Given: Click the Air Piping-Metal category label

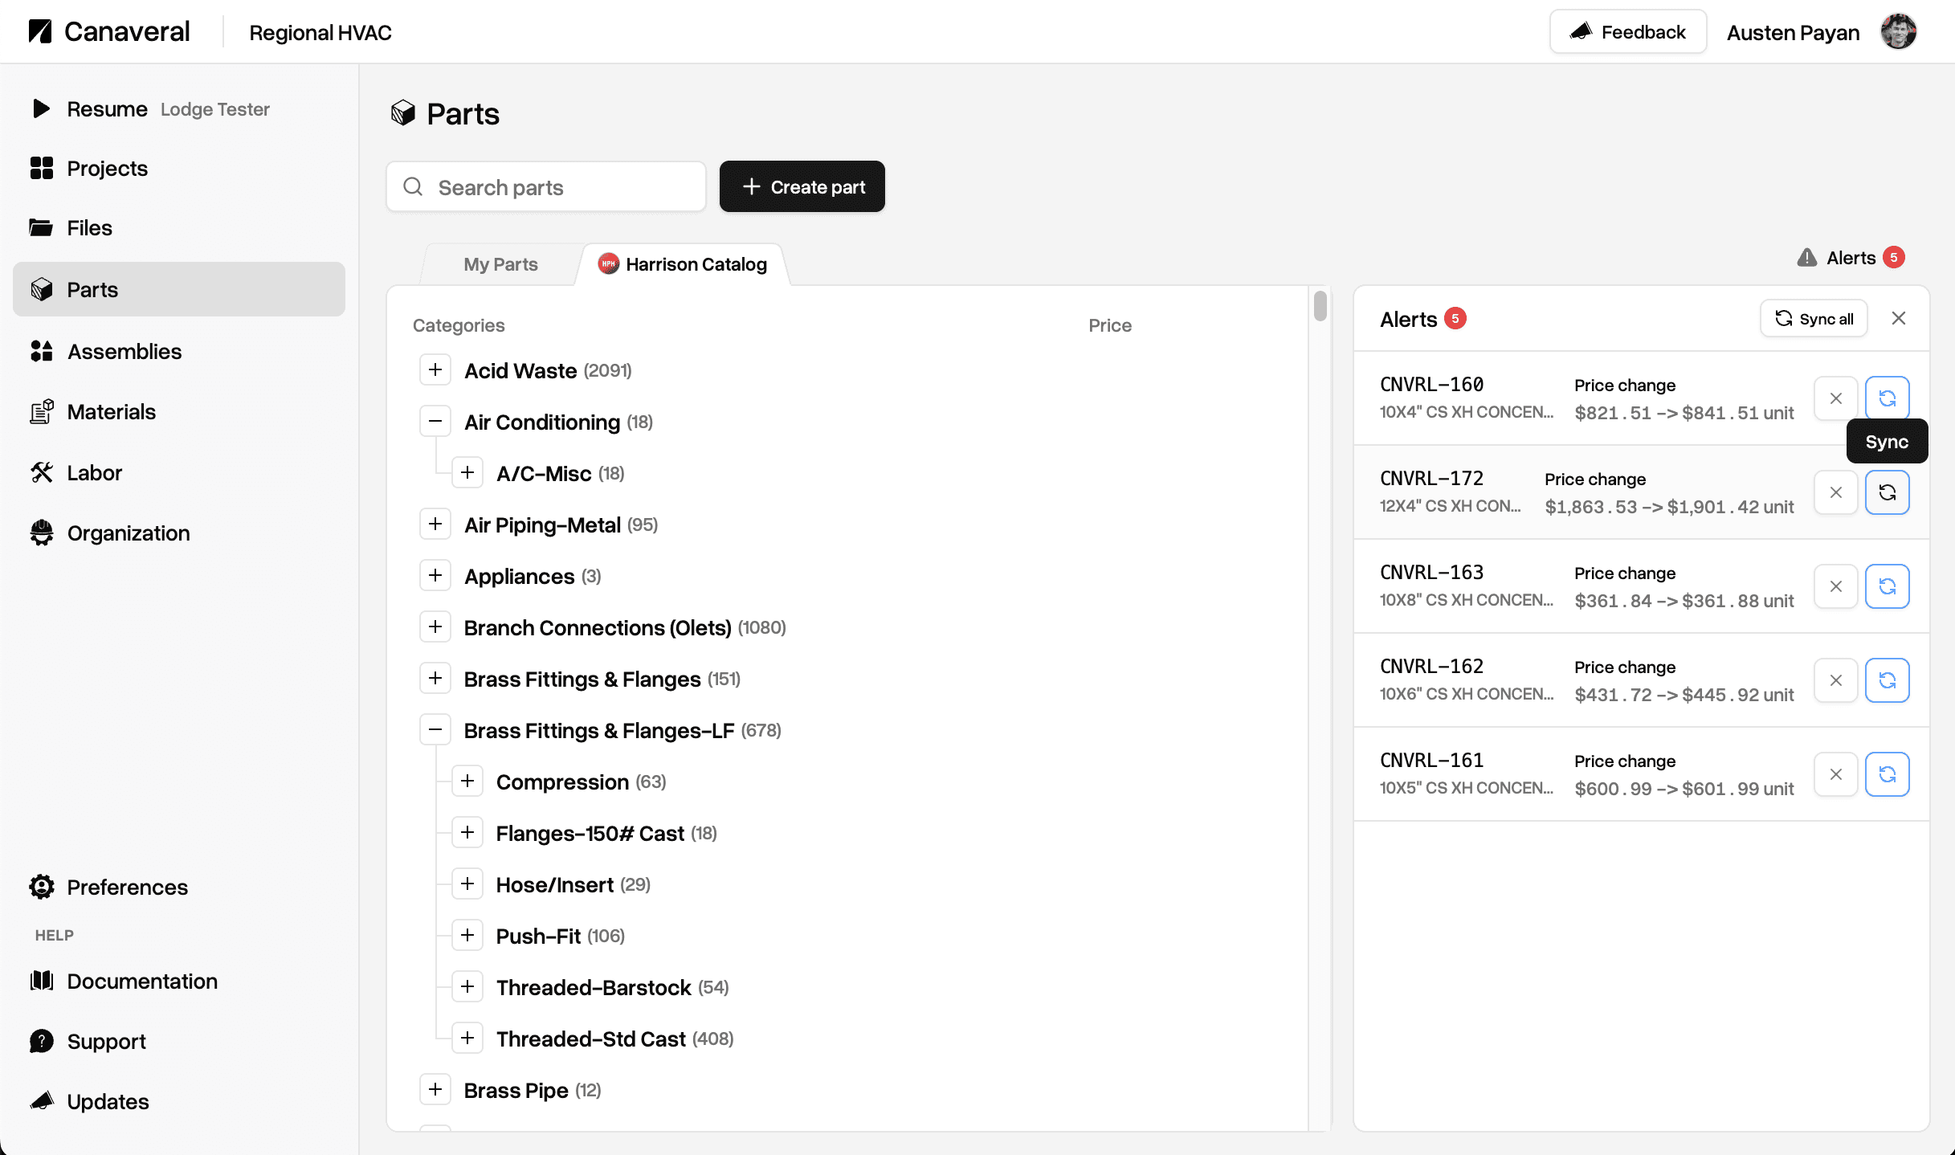Looking at the screenshot, I should tap(542, 524).
